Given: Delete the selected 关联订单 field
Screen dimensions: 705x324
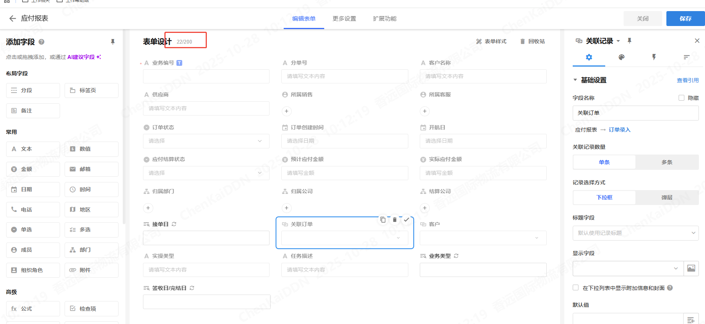Looking at the screenshot, I should pyautogui.click(x=395, y=220).
